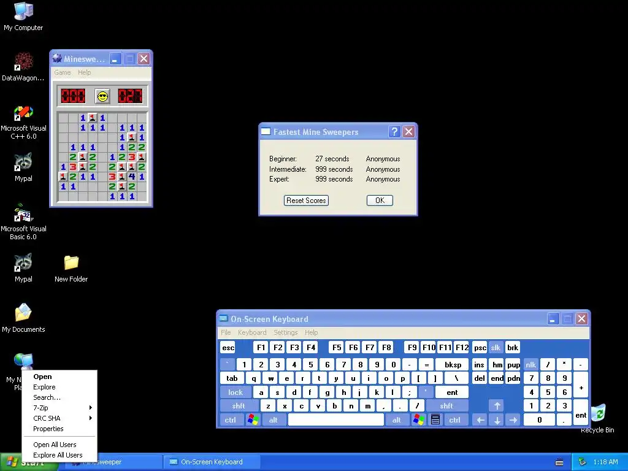Click the application menu key on keyboard
The width and height of the screenshot is (628, 471).
(x=435, y=419)
